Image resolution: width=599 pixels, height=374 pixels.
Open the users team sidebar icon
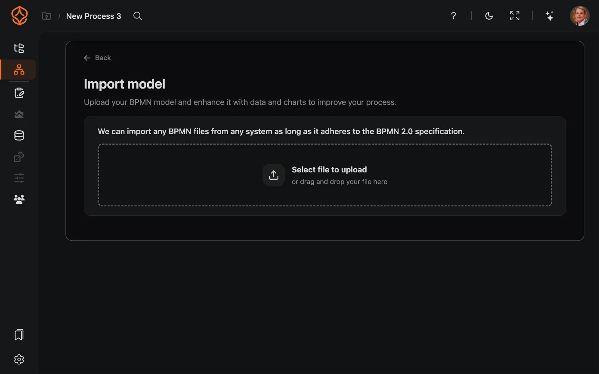point(19,199)
